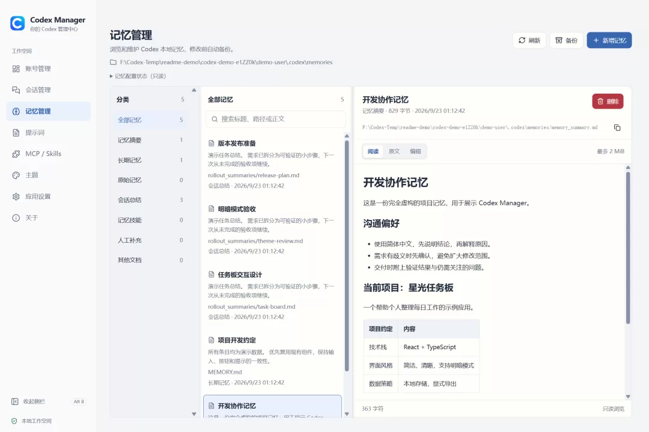Click the 刷新 refresh button

pos(529,40)
